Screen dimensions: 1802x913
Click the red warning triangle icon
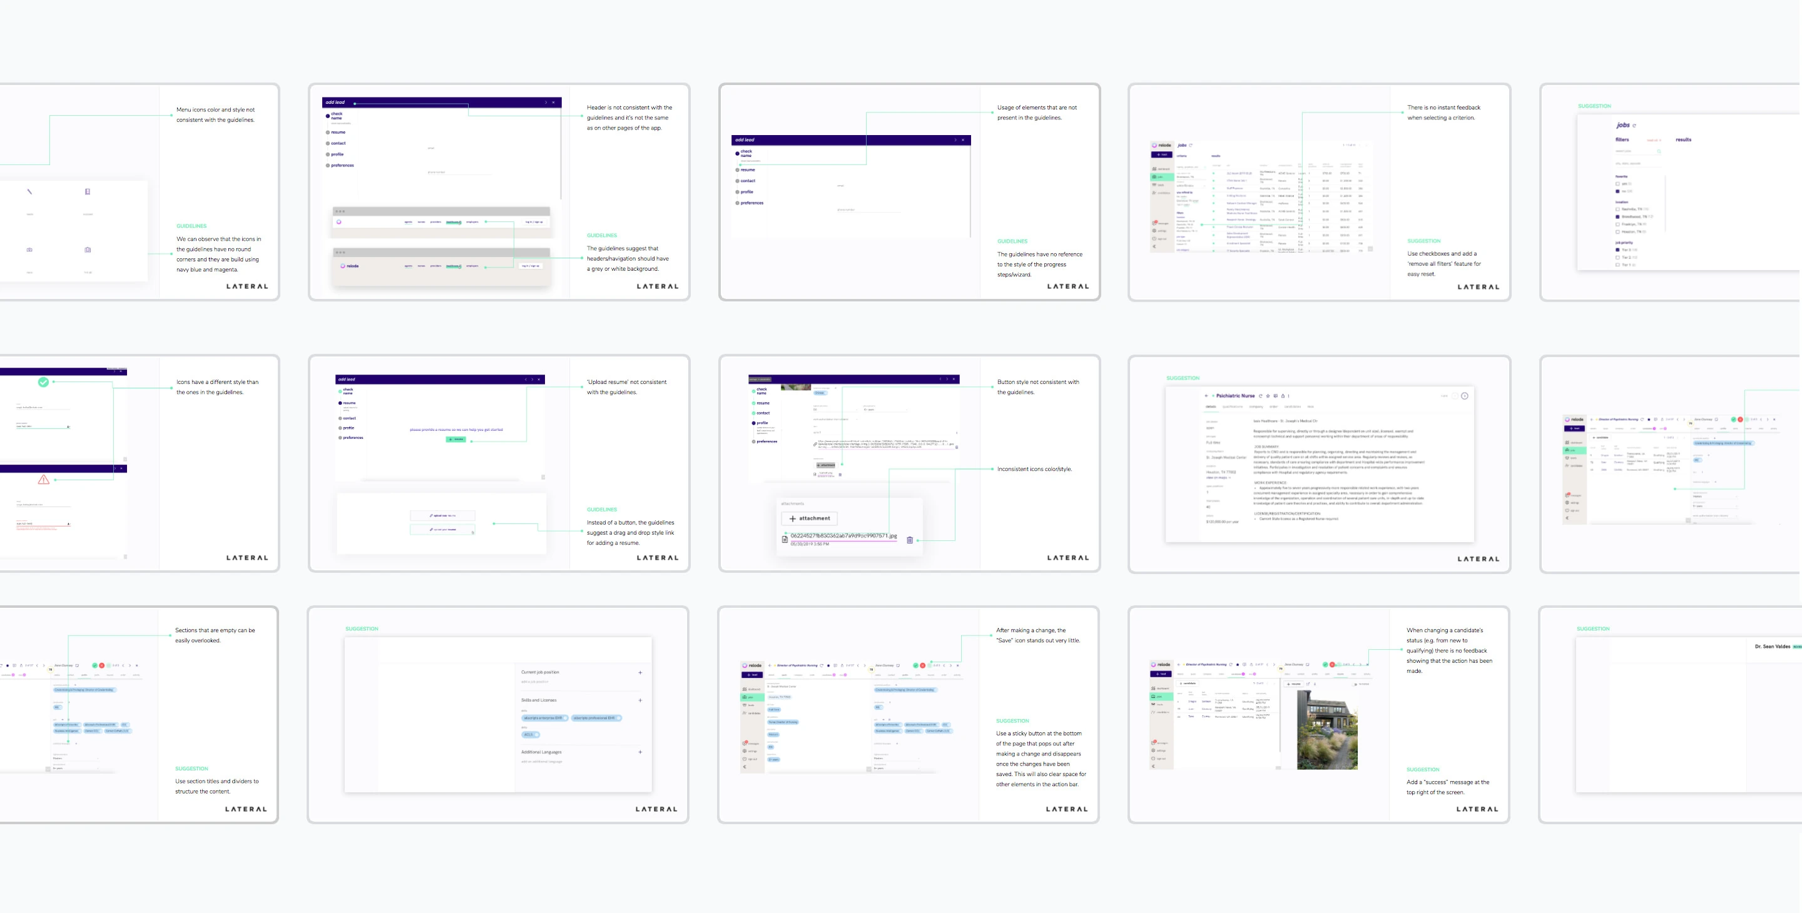click(x=43, y=480)
